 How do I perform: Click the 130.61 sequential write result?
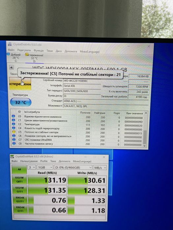point(87,180)
